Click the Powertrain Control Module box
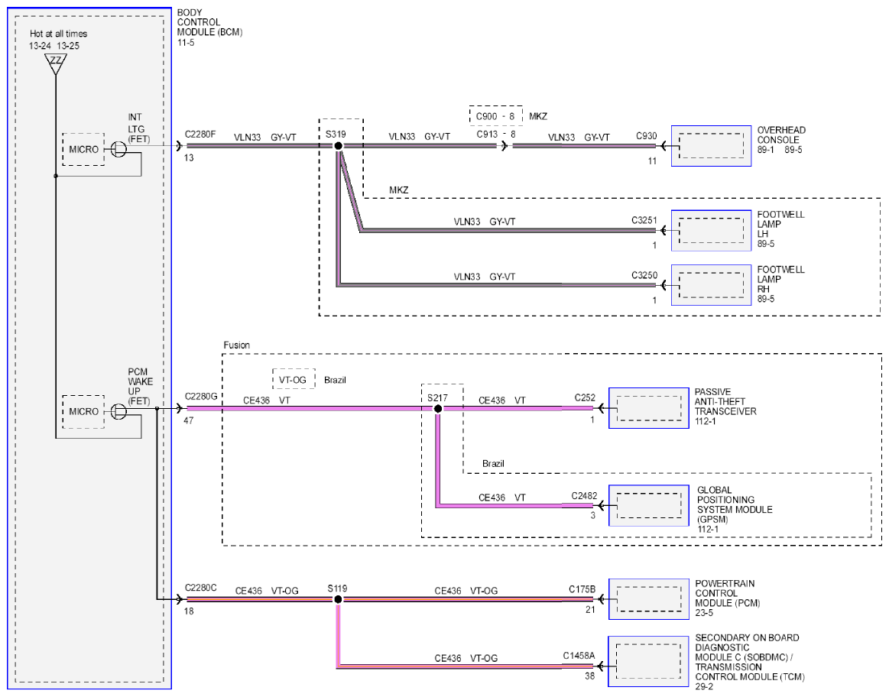889x697 pixels. [x=649, y=599]
